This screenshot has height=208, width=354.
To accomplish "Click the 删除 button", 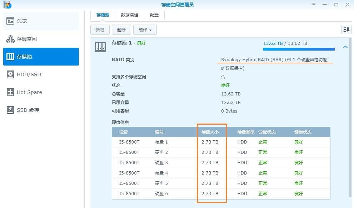I will (x=121, y=30).
